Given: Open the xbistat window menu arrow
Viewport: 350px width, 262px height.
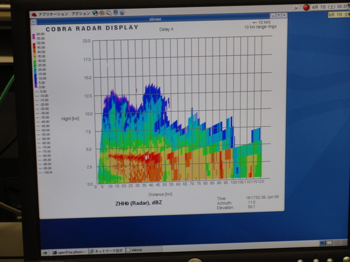Looking at the screenshot, I should [x=33, y=22].
